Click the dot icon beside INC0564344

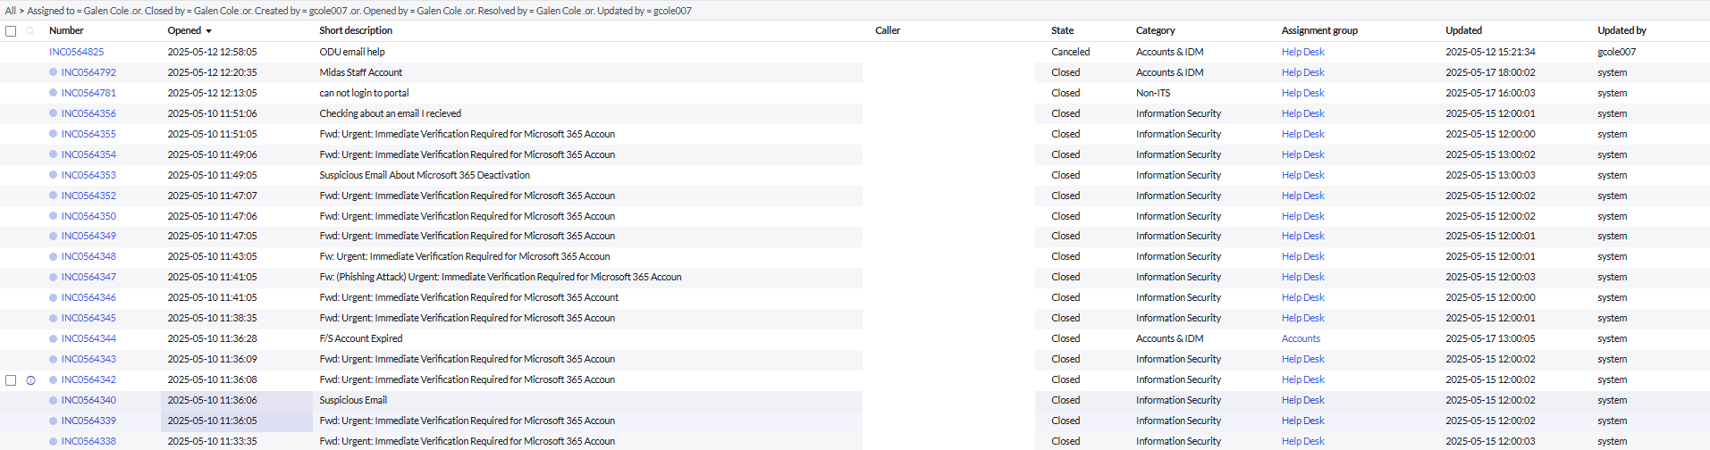pyautogui.click(x=54, y=338)
